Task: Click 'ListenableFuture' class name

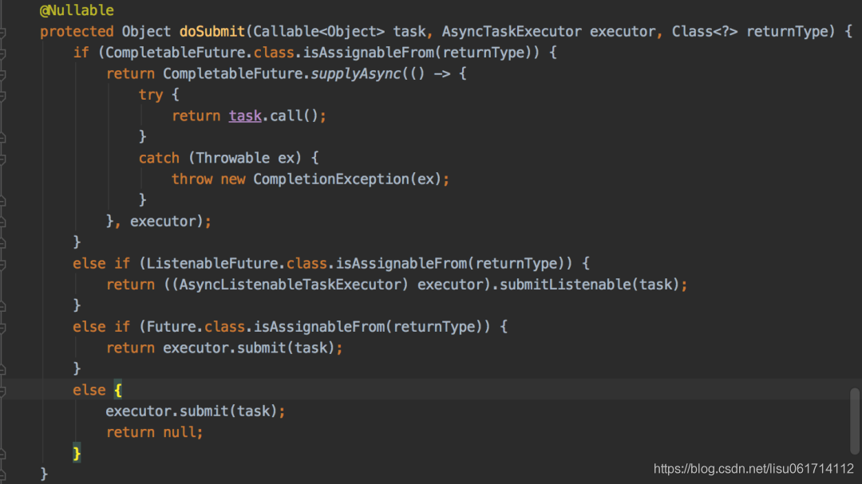Action: 212,264
